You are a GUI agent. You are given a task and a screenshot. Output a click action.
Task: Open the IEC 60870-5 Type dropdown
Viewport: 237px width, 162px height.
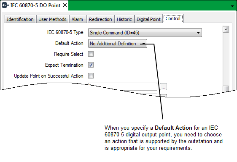[x=145, y=32]
